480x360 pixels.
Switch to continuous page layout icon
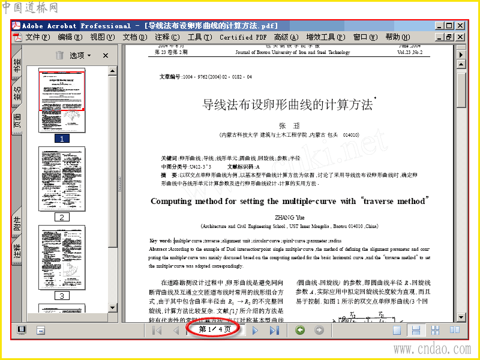point(416,331)
